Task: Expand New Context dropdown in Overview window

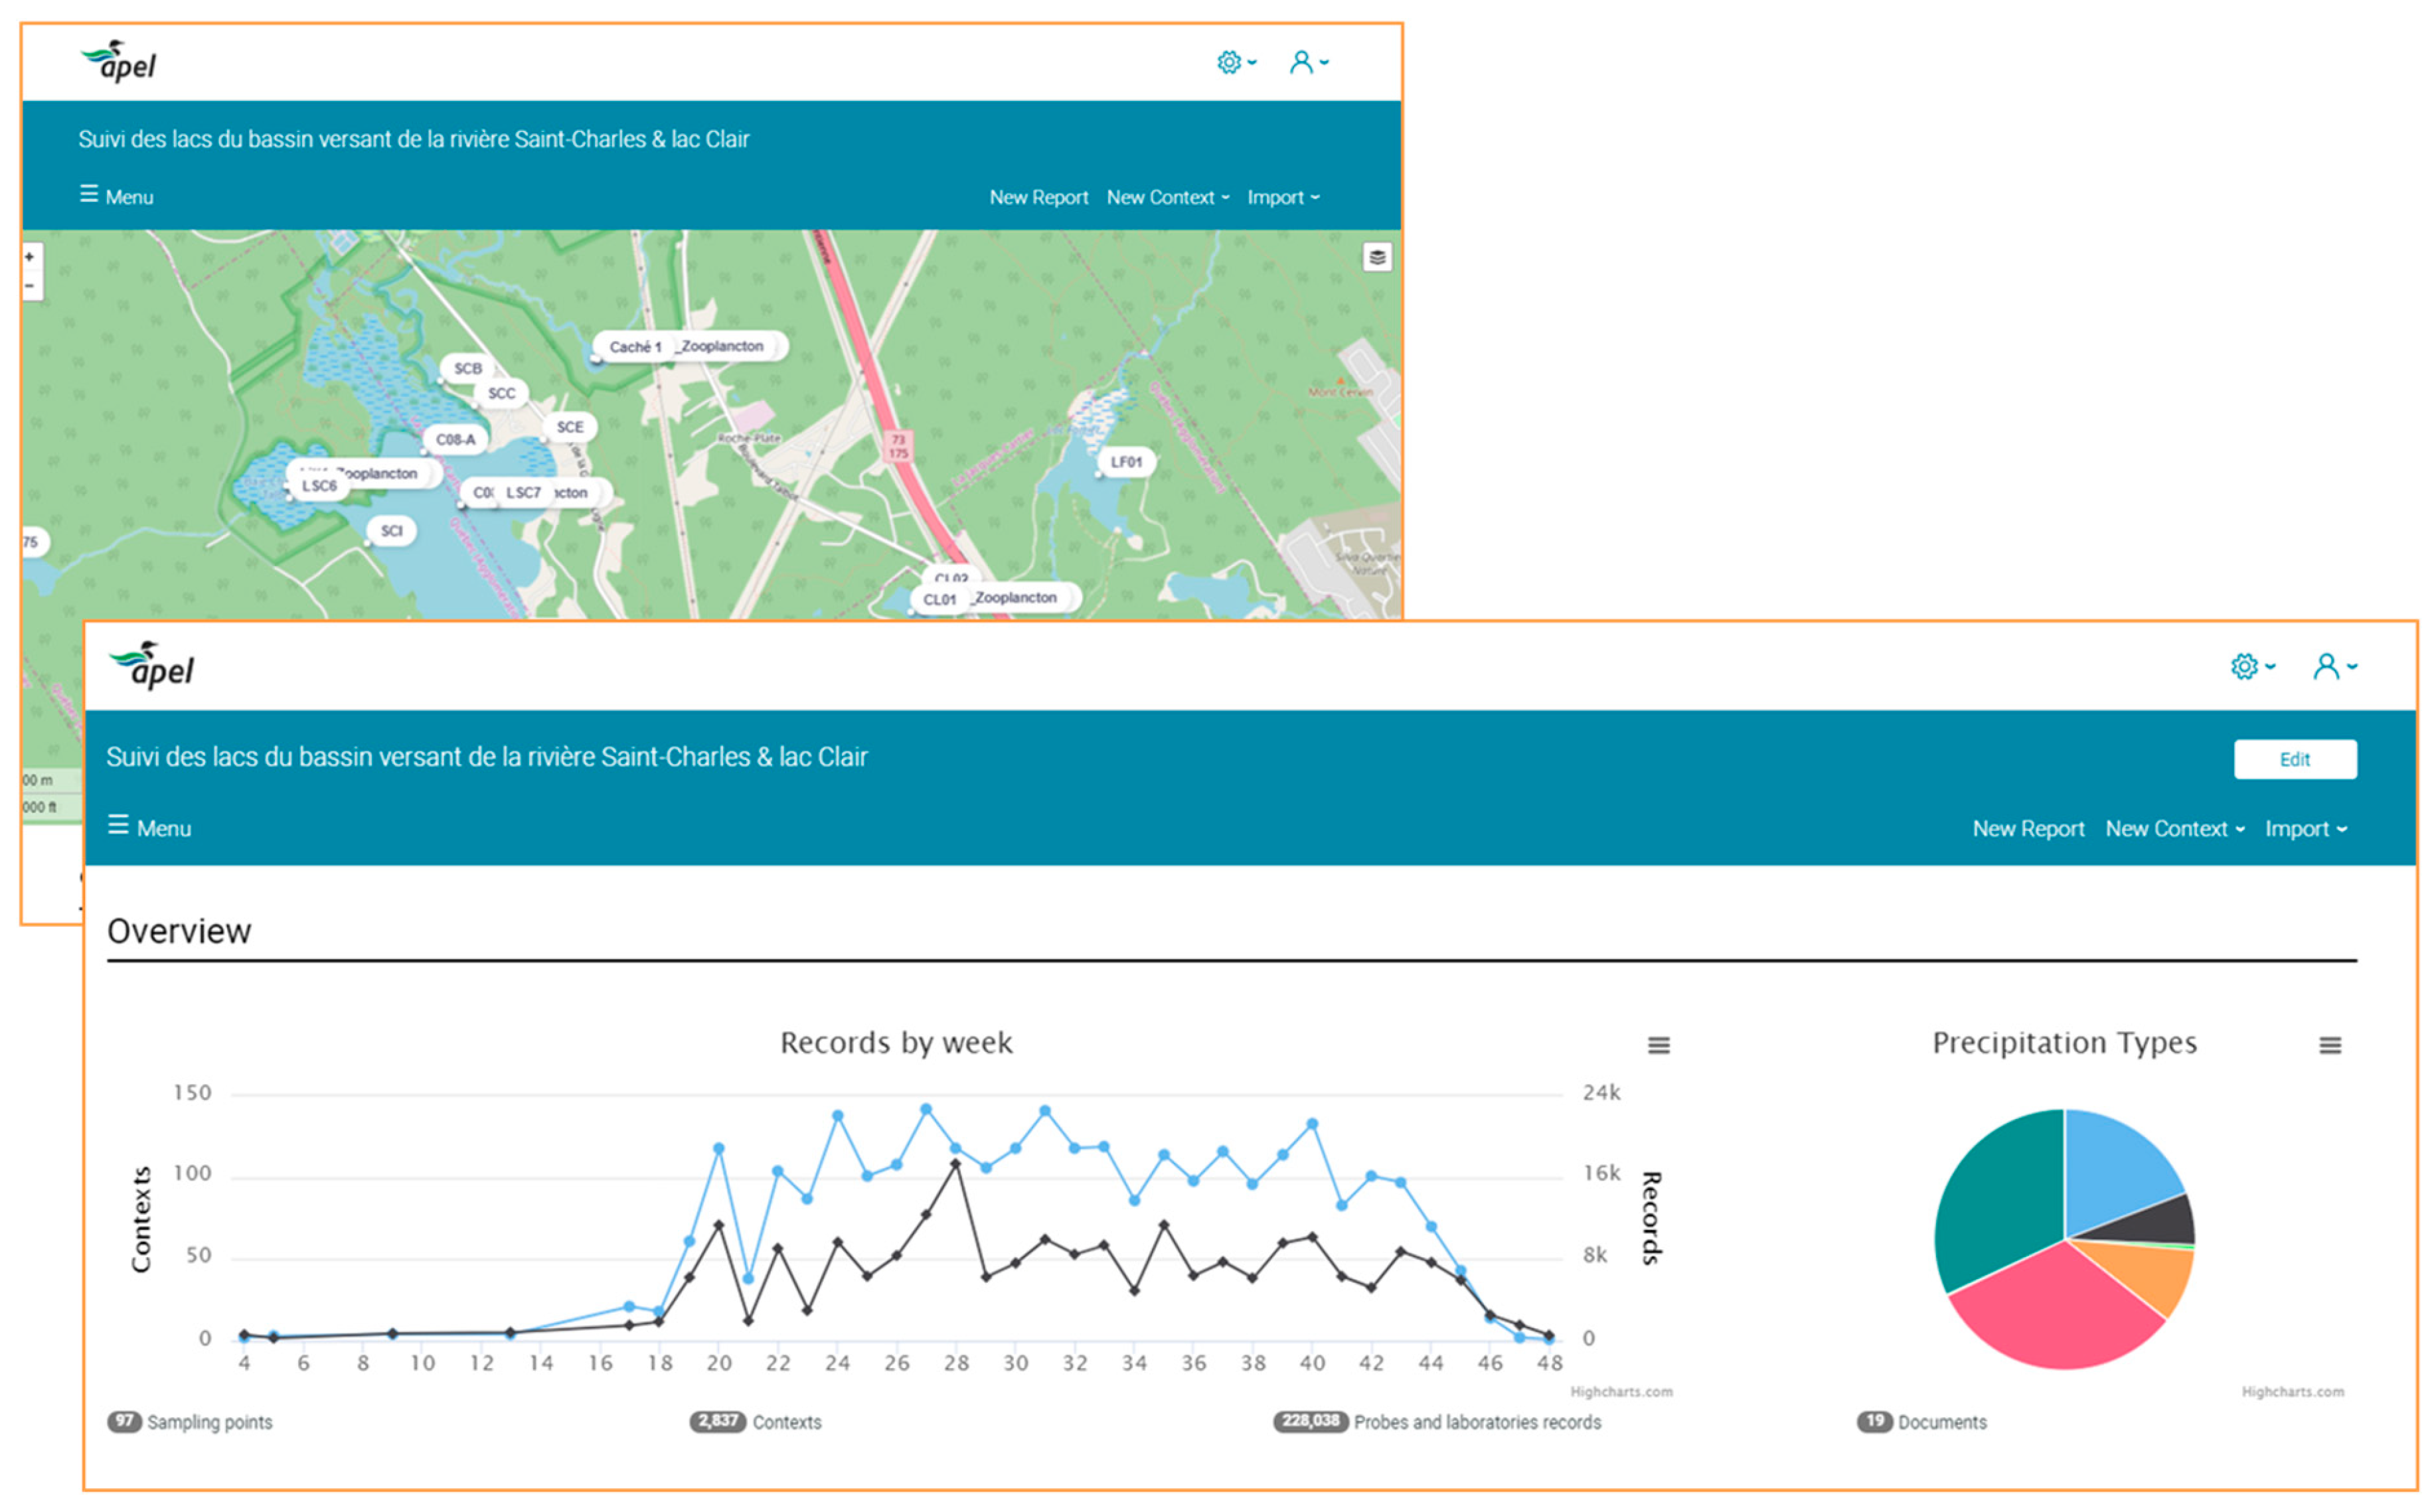Action: click(x=2174, y=829)
